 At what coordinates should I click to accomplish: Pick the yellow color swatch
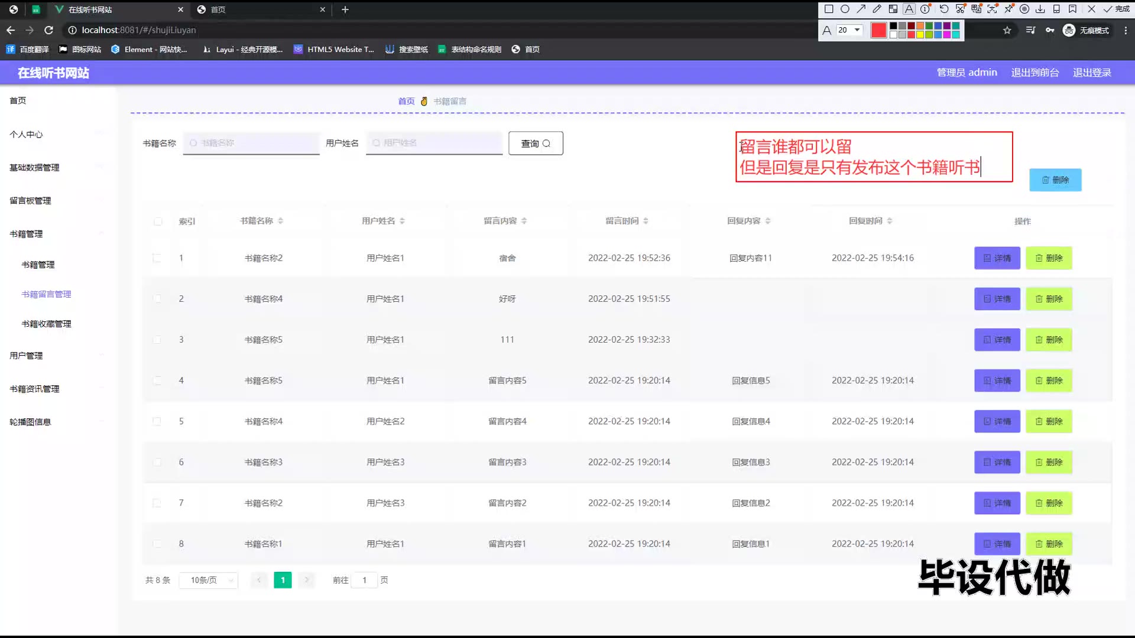(920, 35)
